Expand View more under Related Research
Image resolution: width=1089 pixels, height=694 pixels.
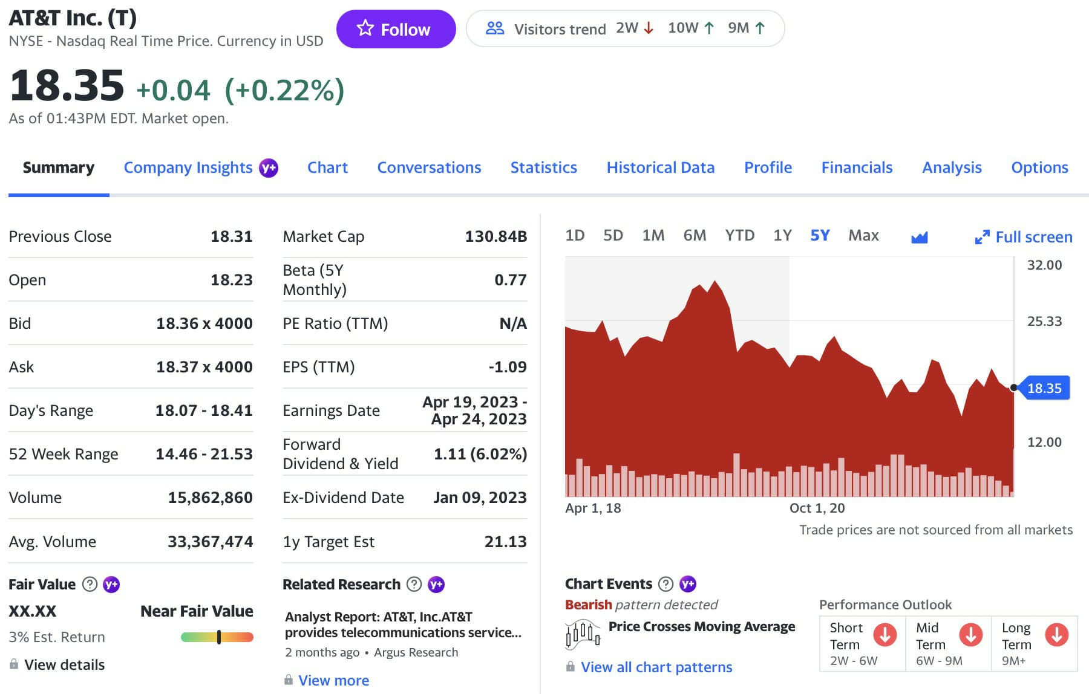coord(333,680)
